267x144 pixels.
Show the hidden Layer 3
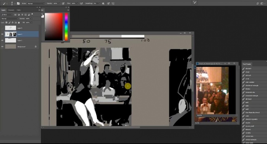pos(2,28)
